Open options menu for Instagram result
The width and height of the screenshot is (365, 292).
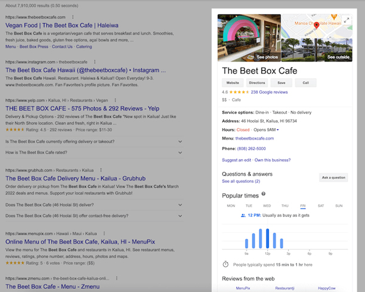coord(94,62)
